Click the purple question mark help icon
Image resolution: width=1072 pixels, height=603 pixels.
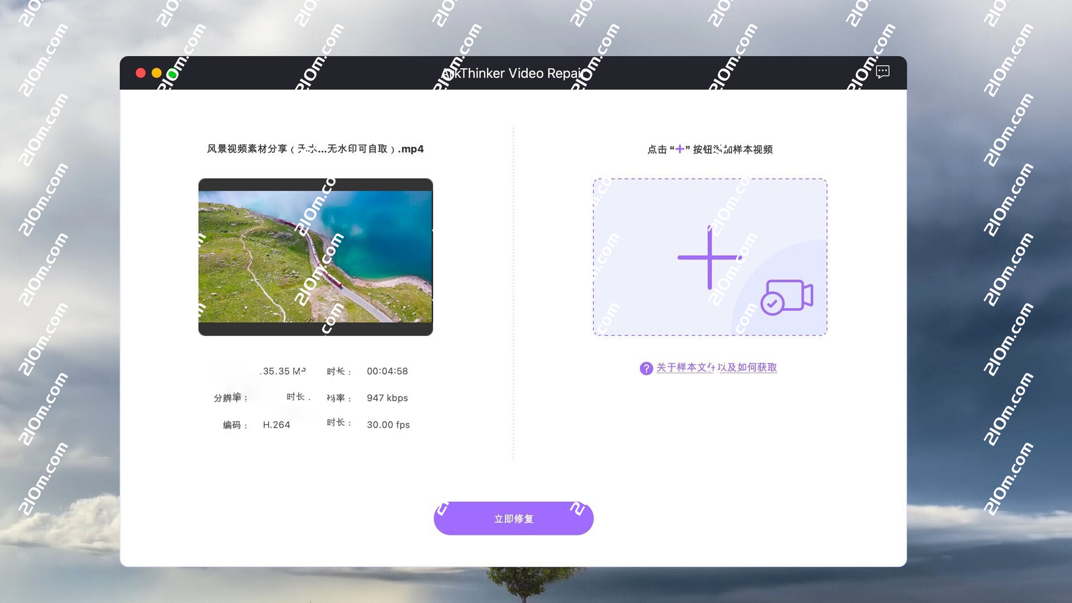point(646,368)
